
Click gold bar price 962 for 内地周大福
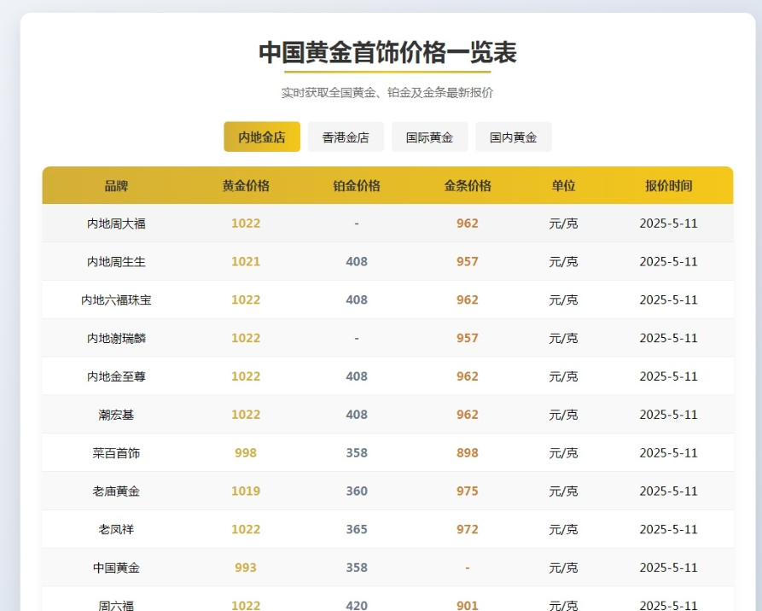(468, 224)
